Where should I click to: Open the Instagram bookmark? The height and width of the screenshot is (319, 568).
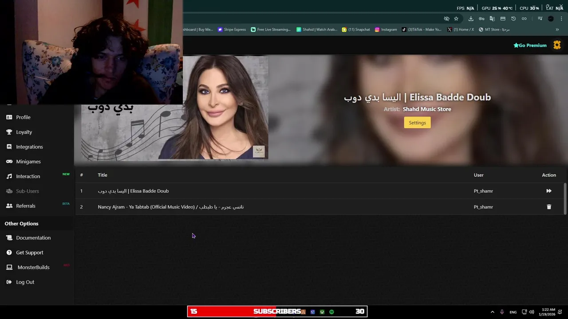click(x=386, y=30)
